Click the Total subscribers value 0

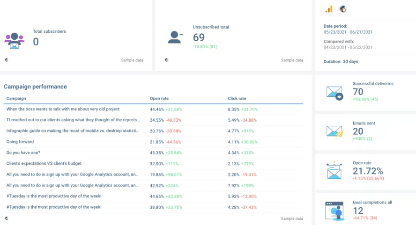[36, 42]
